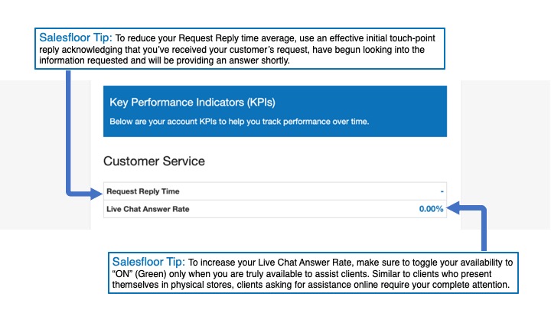Select the Live Chat Answer Rate row label
This screenshot has height=310, width=551.
coord(148,208)
